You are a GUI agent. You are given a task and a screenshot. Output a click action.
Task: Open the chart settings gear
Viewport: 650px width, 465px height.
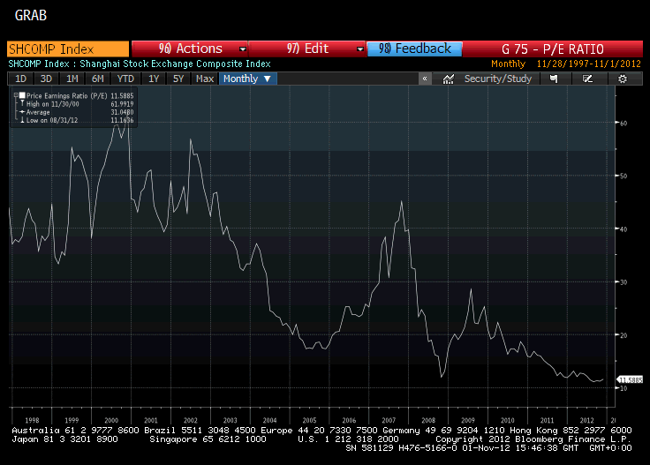point(623,79)
